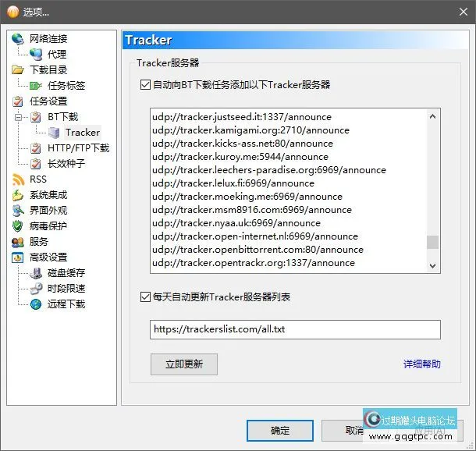Click the tracker.msm8916.com:6969 line
Image resolution: width=476 pixels, height=451 pixels.
point(252,210)
